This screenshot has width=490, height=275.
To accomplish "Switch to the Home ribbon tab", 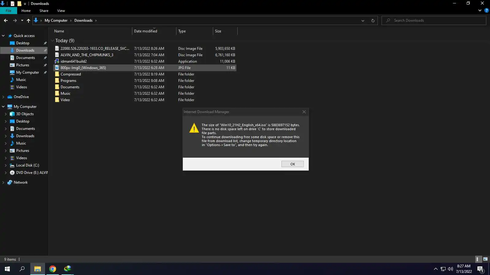I will click(x=26, y=11).
